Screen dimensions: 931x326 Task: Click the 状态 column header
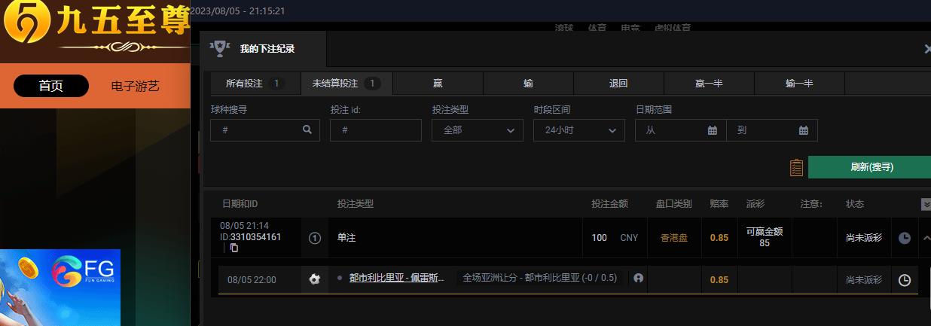pos(855,204)
